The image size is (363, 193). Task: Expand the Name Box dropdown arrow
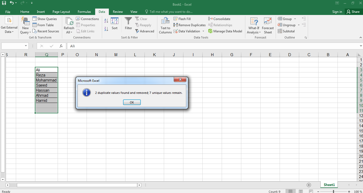tap(26, 46)
